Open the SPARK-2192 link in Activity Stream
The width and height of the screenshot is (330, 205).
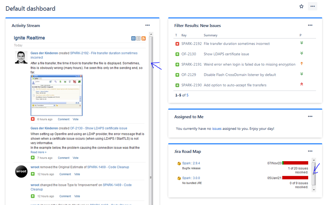[x=84, y=55]
